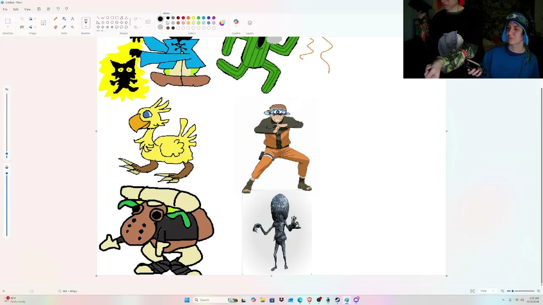
Task: Click the zoom out magnifier button
Action: (503, 291)
